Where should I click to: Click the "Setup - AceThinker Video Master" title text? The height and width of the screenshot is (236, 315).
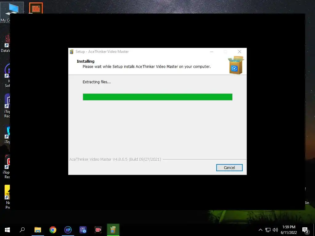102,52
